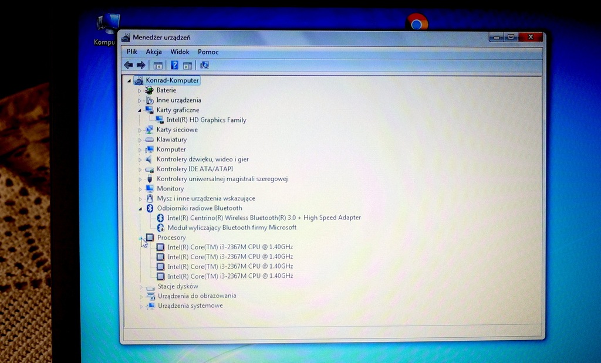The height and width of the screenshot is (363, 601).
Task: Select Moduł wyliczający Bluetooth firmy Microsoft
Action: [232, 228]
